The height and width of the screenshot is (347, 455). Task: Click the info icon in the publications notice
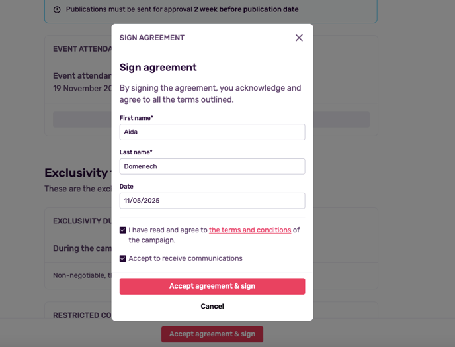pyautogui.click(x=57, y=10)
